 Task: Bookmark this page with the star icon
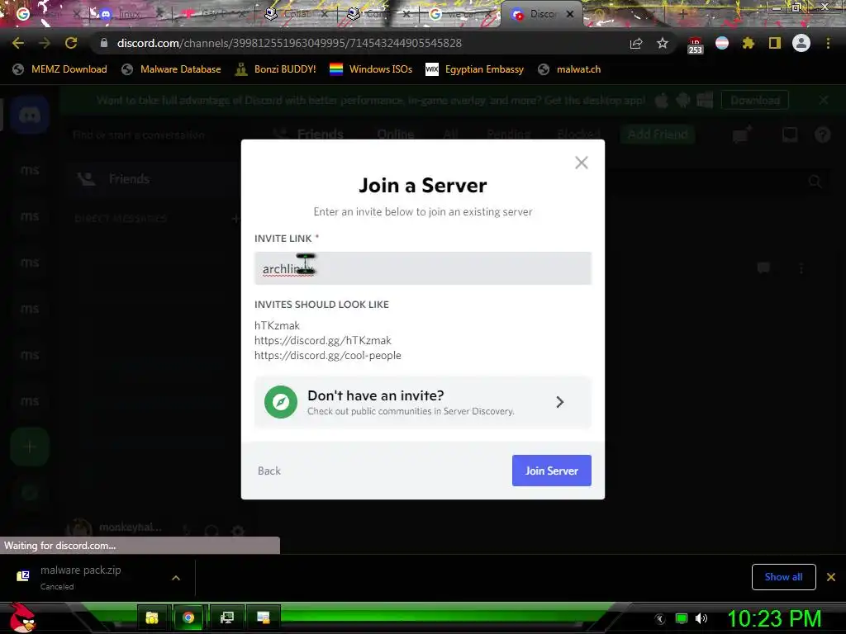coord(663,43)
